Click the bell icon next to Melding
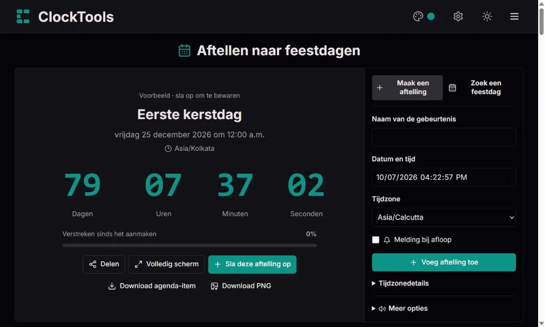Screen dimensions: 545x327 [387, 240]
